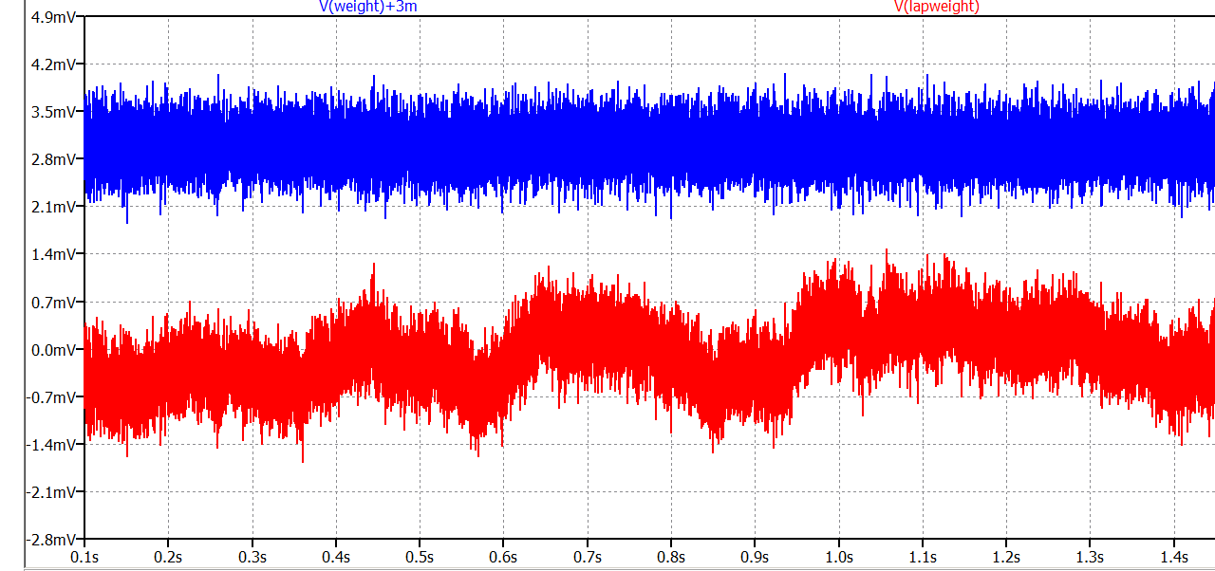This screenshot has width=1215, height=571.
Task: Click the -2.8mV vertical axis label
Action: tap(51, 539)
